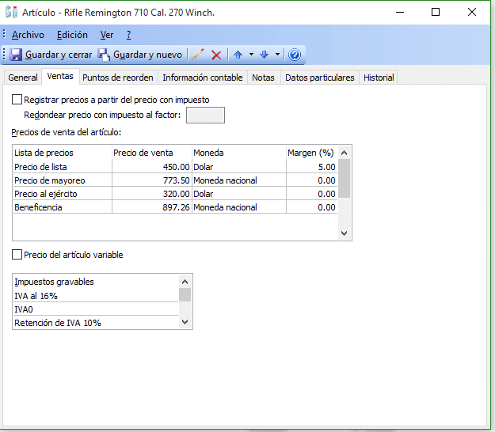Viewport: 495px width, 432px height.
Task: Click Moneda nacional for Precio de mayoreo
Action: click(x=239, y=180)
